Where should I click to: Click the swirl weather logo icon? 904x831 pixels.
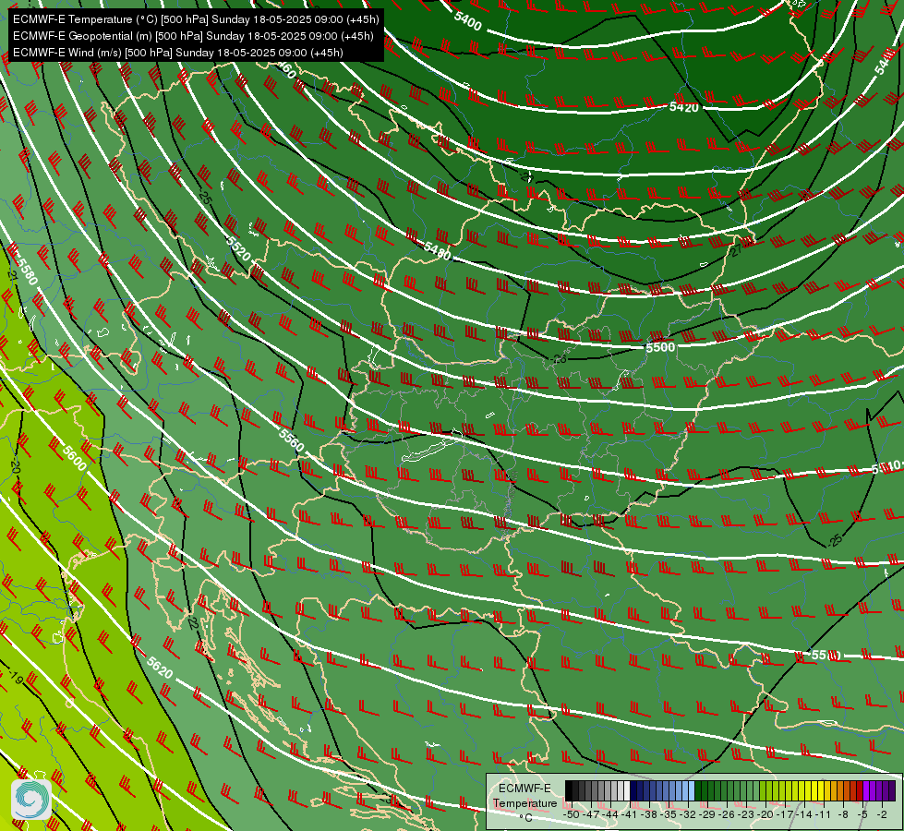[31, 800]
